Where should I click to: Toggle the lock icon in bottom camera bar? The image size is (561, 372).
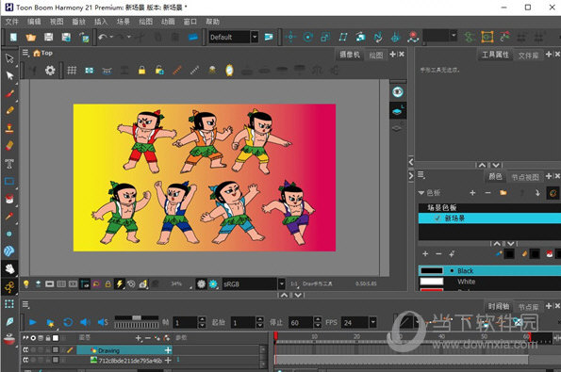(x=107, y=284)
